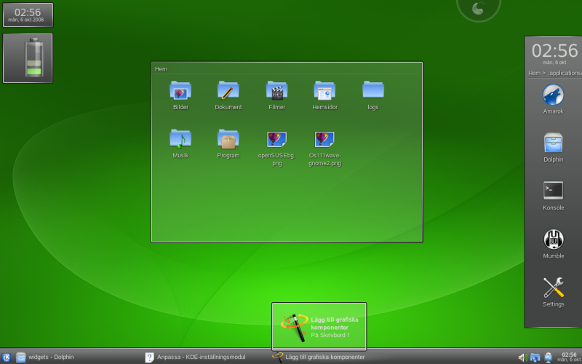Click the Hem folder view title
Viewport: 582px width, 364px height.
[x=161, y=69]
